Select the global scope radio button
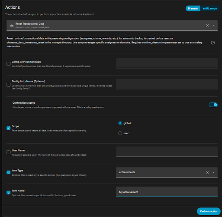Screen dimensions: 222x217 point(120,123)
